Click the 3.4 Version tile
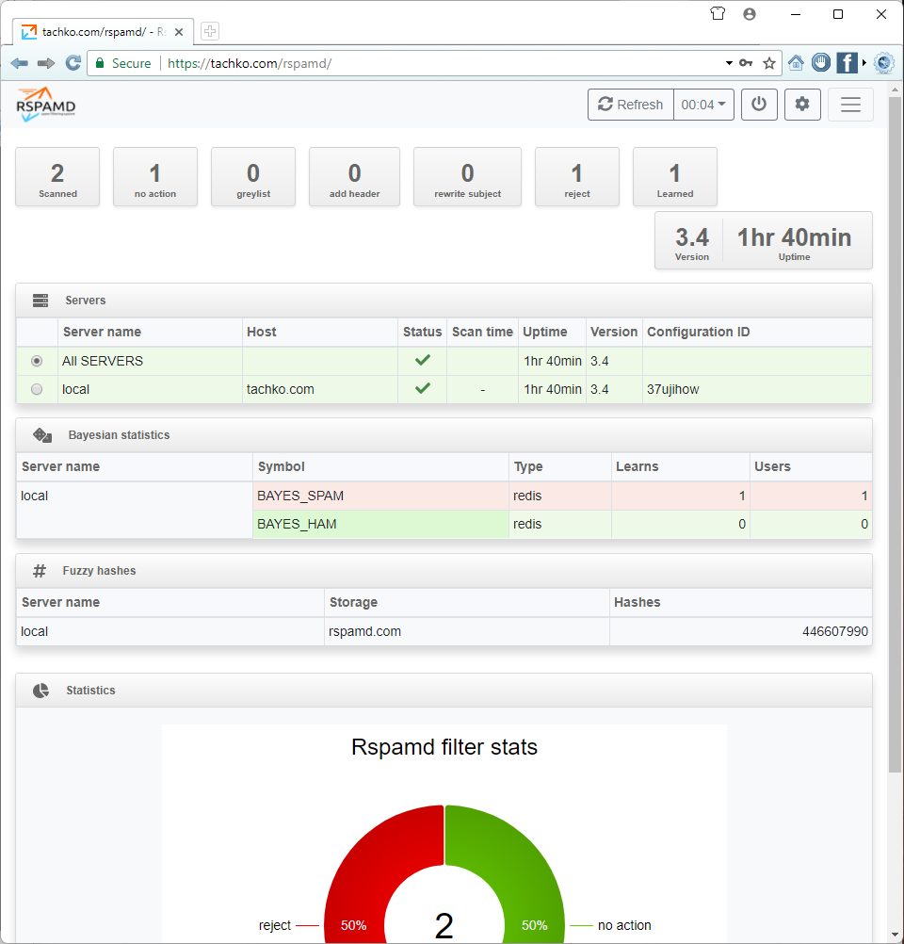Screen dimensions: 904x944 [x=691, y=241]
